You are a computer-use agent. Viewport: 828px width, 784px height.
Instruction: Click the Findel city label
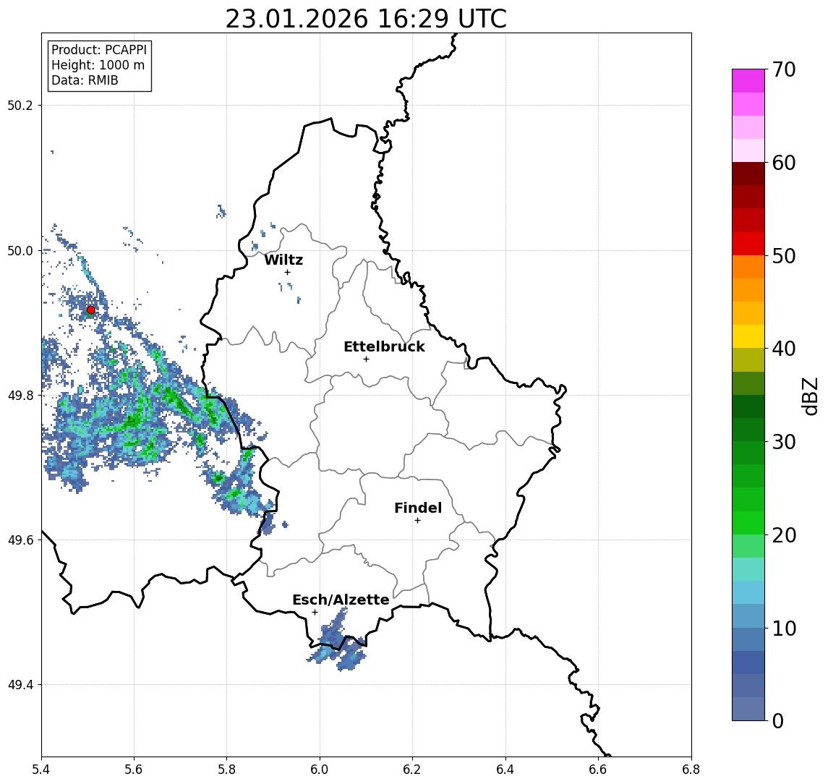pos(418,508)
